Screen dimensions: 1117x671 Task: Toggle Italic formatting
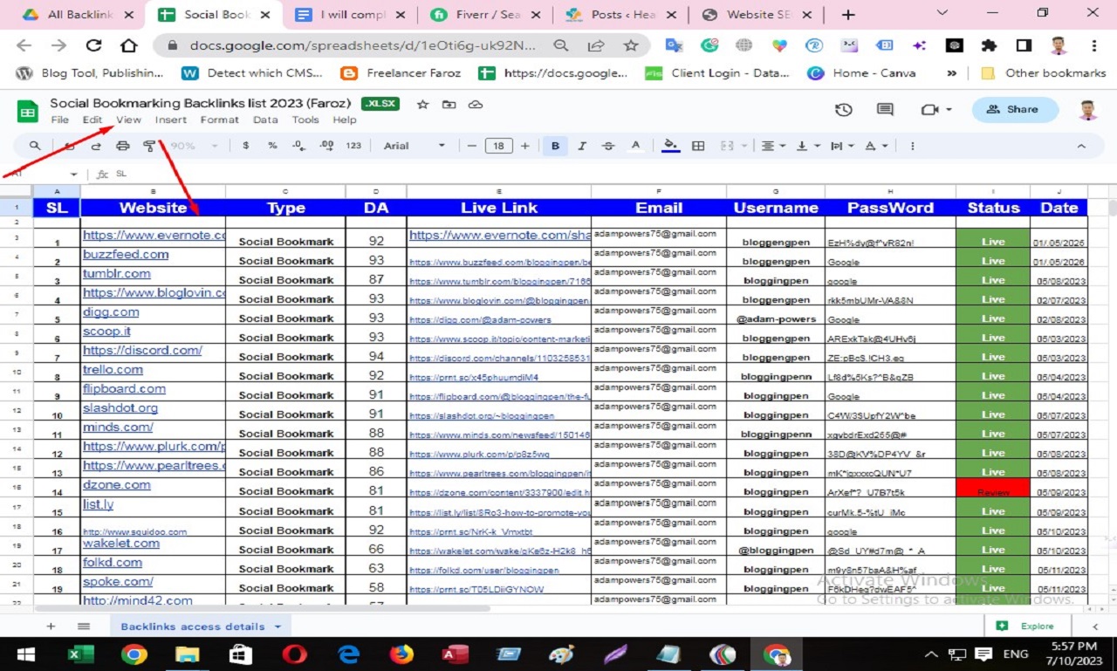(582, 146)
